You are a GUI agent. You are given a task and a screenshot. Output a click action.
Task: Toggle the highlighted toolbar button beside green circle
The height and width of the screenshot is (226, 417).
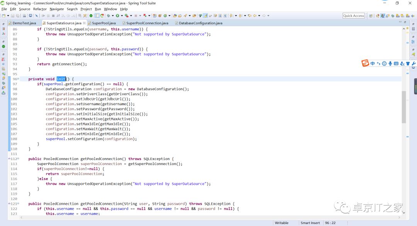coord(97,16)
